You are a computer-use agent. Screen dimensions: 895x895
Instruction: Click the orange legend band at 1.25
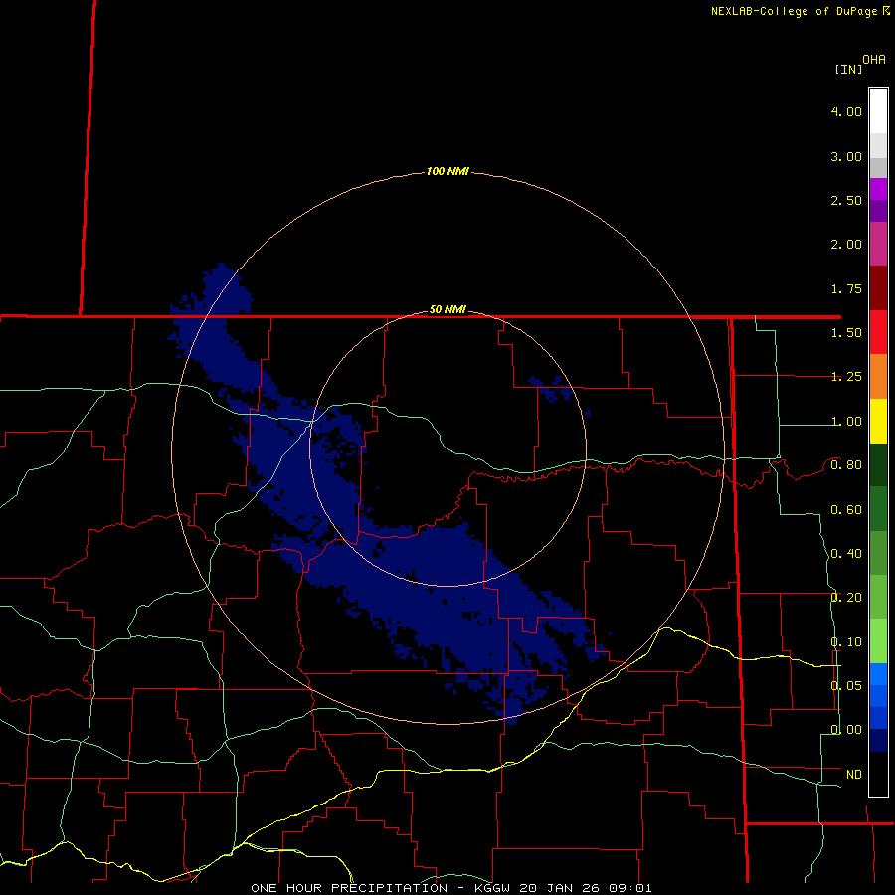click(878, 377)
